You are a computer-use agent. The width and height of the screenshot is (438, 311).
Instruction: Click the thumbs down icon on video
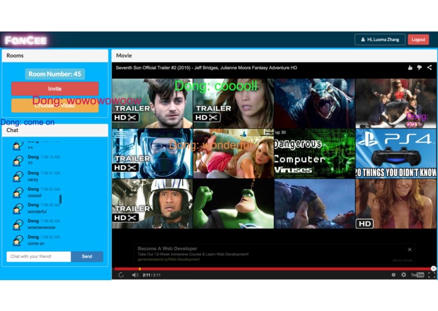point(420,67)
